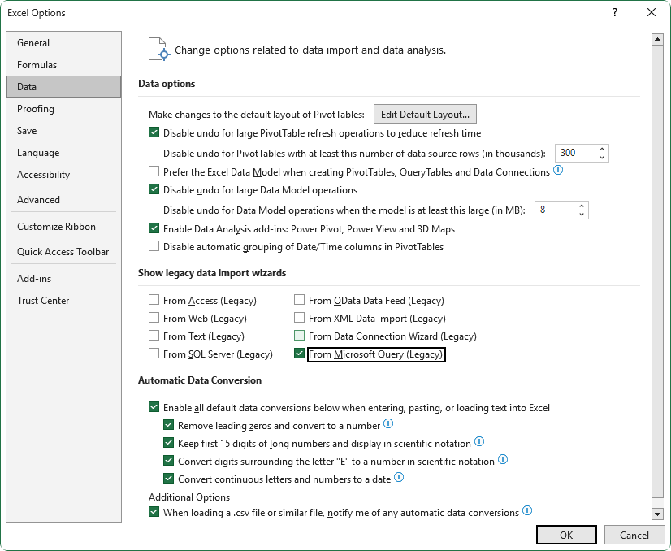Image resolution: width=671 pixels, height=551 pixels.
Task: Click inside the 300 value field
Action: 577,153
